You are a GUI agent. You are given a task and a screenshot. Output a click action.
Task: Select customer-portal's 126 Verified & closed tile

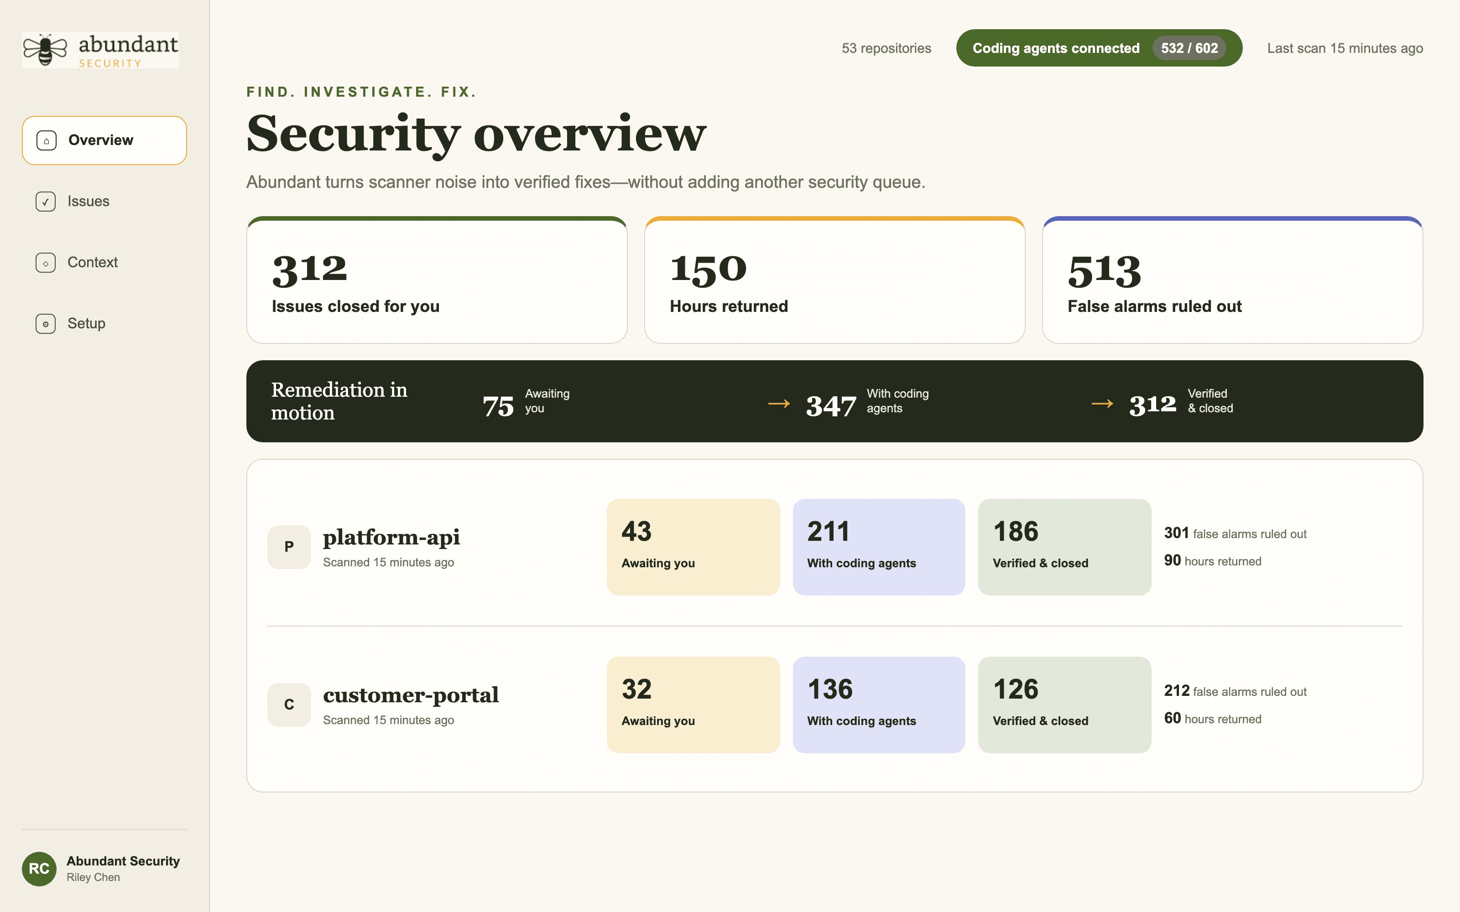1064,705
